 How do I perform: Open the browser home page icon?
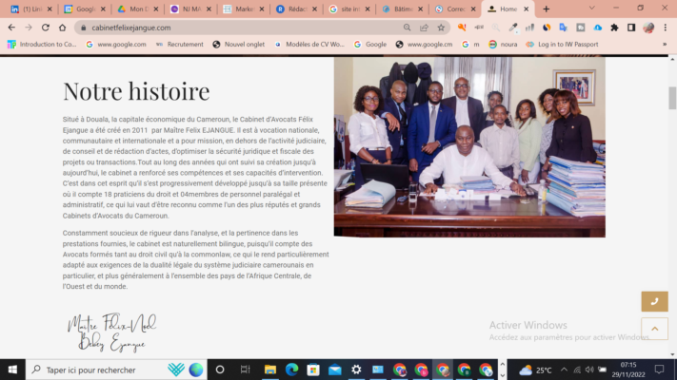pyautogui.click(x=63, y=28)
